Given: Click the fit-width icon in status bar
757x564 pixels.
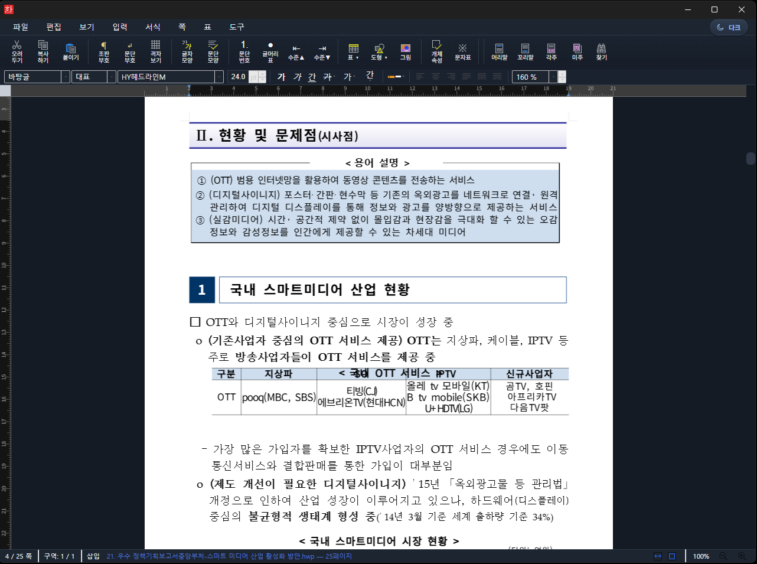Looking at the screenshot, I should pos(658,556).
